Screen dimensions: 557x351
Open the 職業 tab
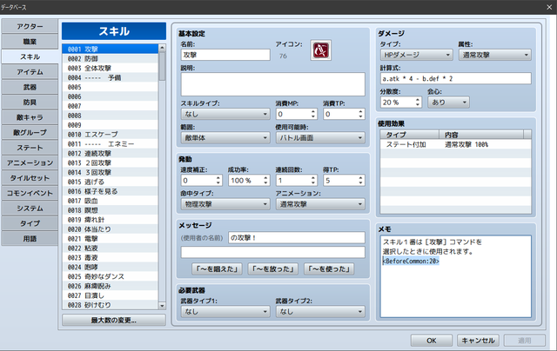point(30,42)
